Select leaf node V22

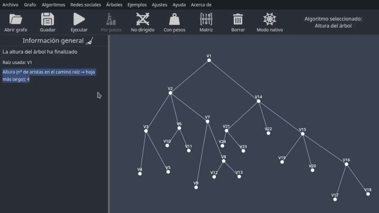coord(268,133)
